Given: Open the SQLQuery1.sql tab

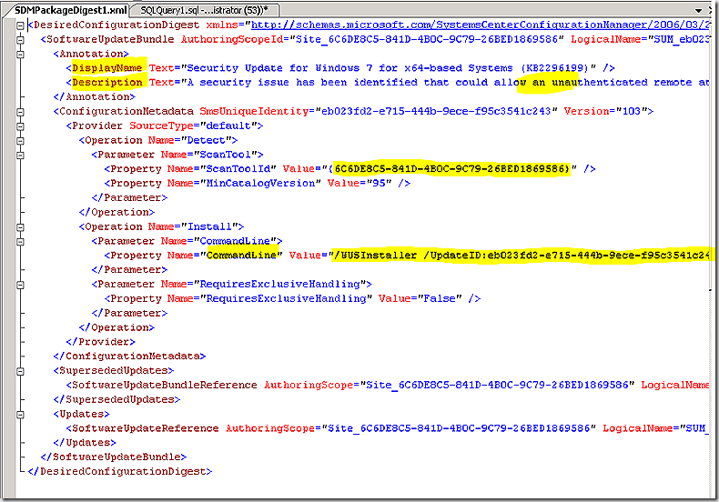Looking at the screenshot, I should tap(205, 10).
